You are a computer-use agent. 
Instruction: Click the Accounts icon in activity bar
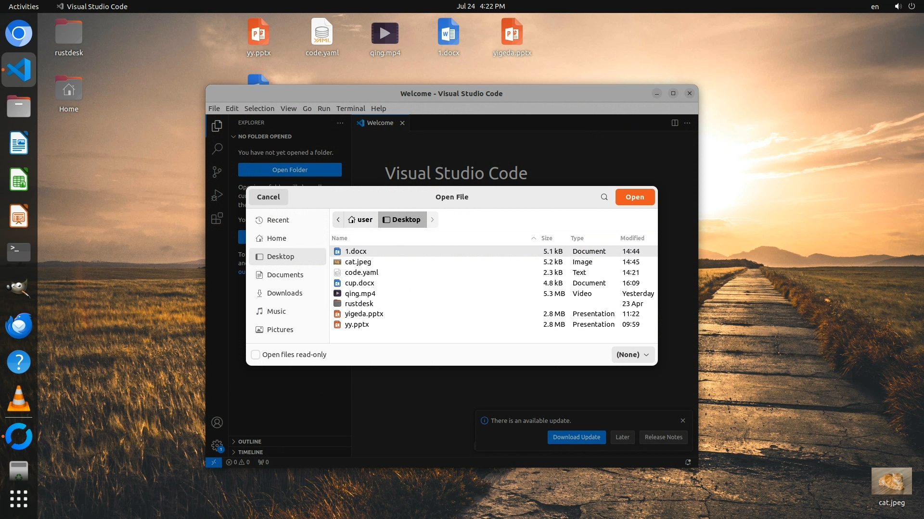[x=217, y=422]
